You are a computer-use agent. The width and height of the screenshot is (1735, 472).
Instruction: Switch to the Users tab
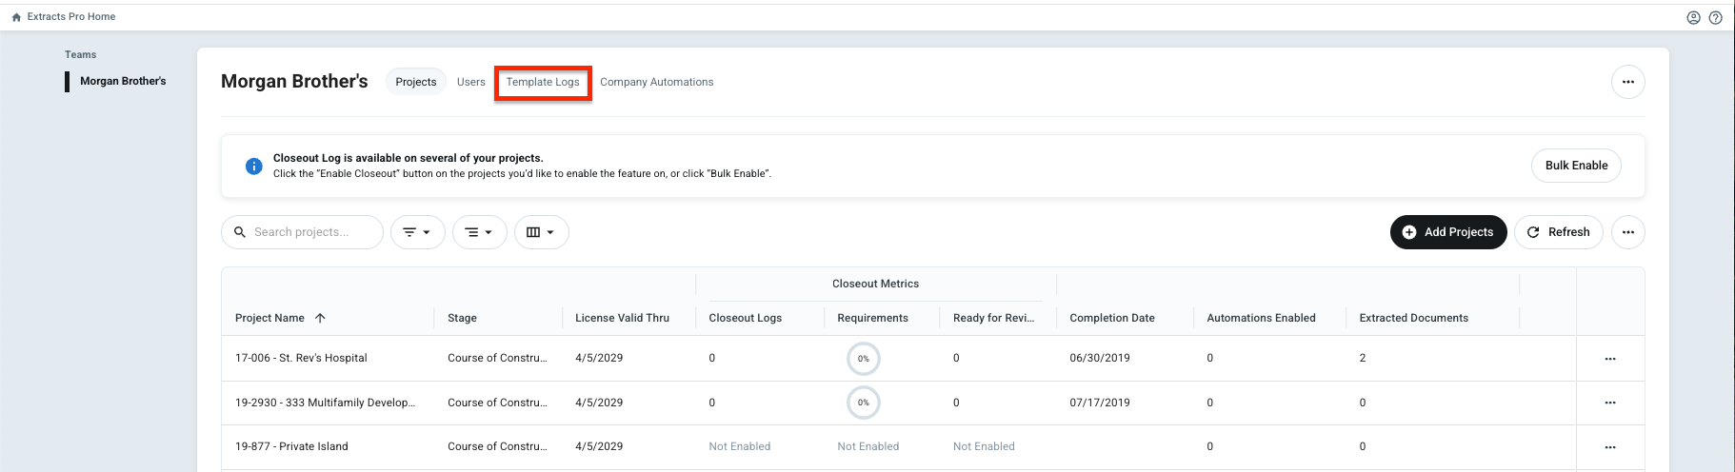point(470,82)
